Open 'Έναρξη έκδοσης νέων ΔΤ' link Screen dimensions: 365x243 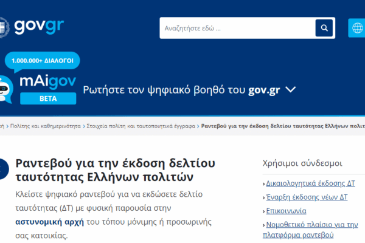[x=307, y=197]
